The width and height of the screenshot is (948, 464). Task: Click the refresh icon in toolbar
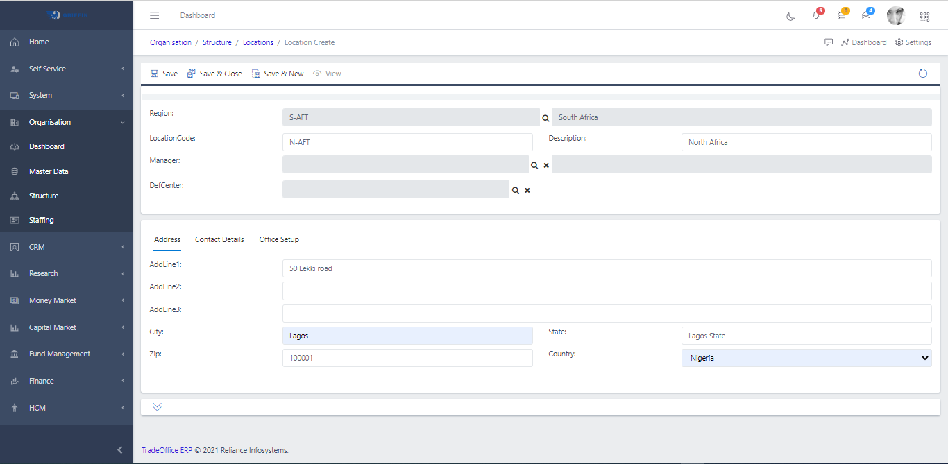pos(922,74)
